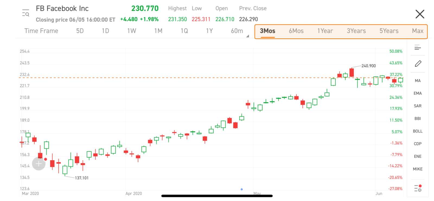Enable the EMA indicator
The width and height of the screenshot is (434, 201).
[x=418, y=93]
